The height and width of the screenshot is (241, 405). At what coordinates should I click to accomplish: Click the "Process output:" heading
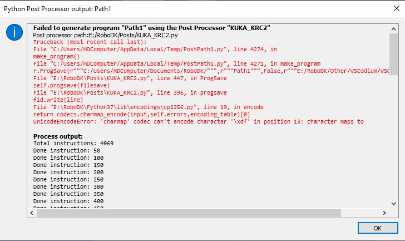tap(58, 136)
